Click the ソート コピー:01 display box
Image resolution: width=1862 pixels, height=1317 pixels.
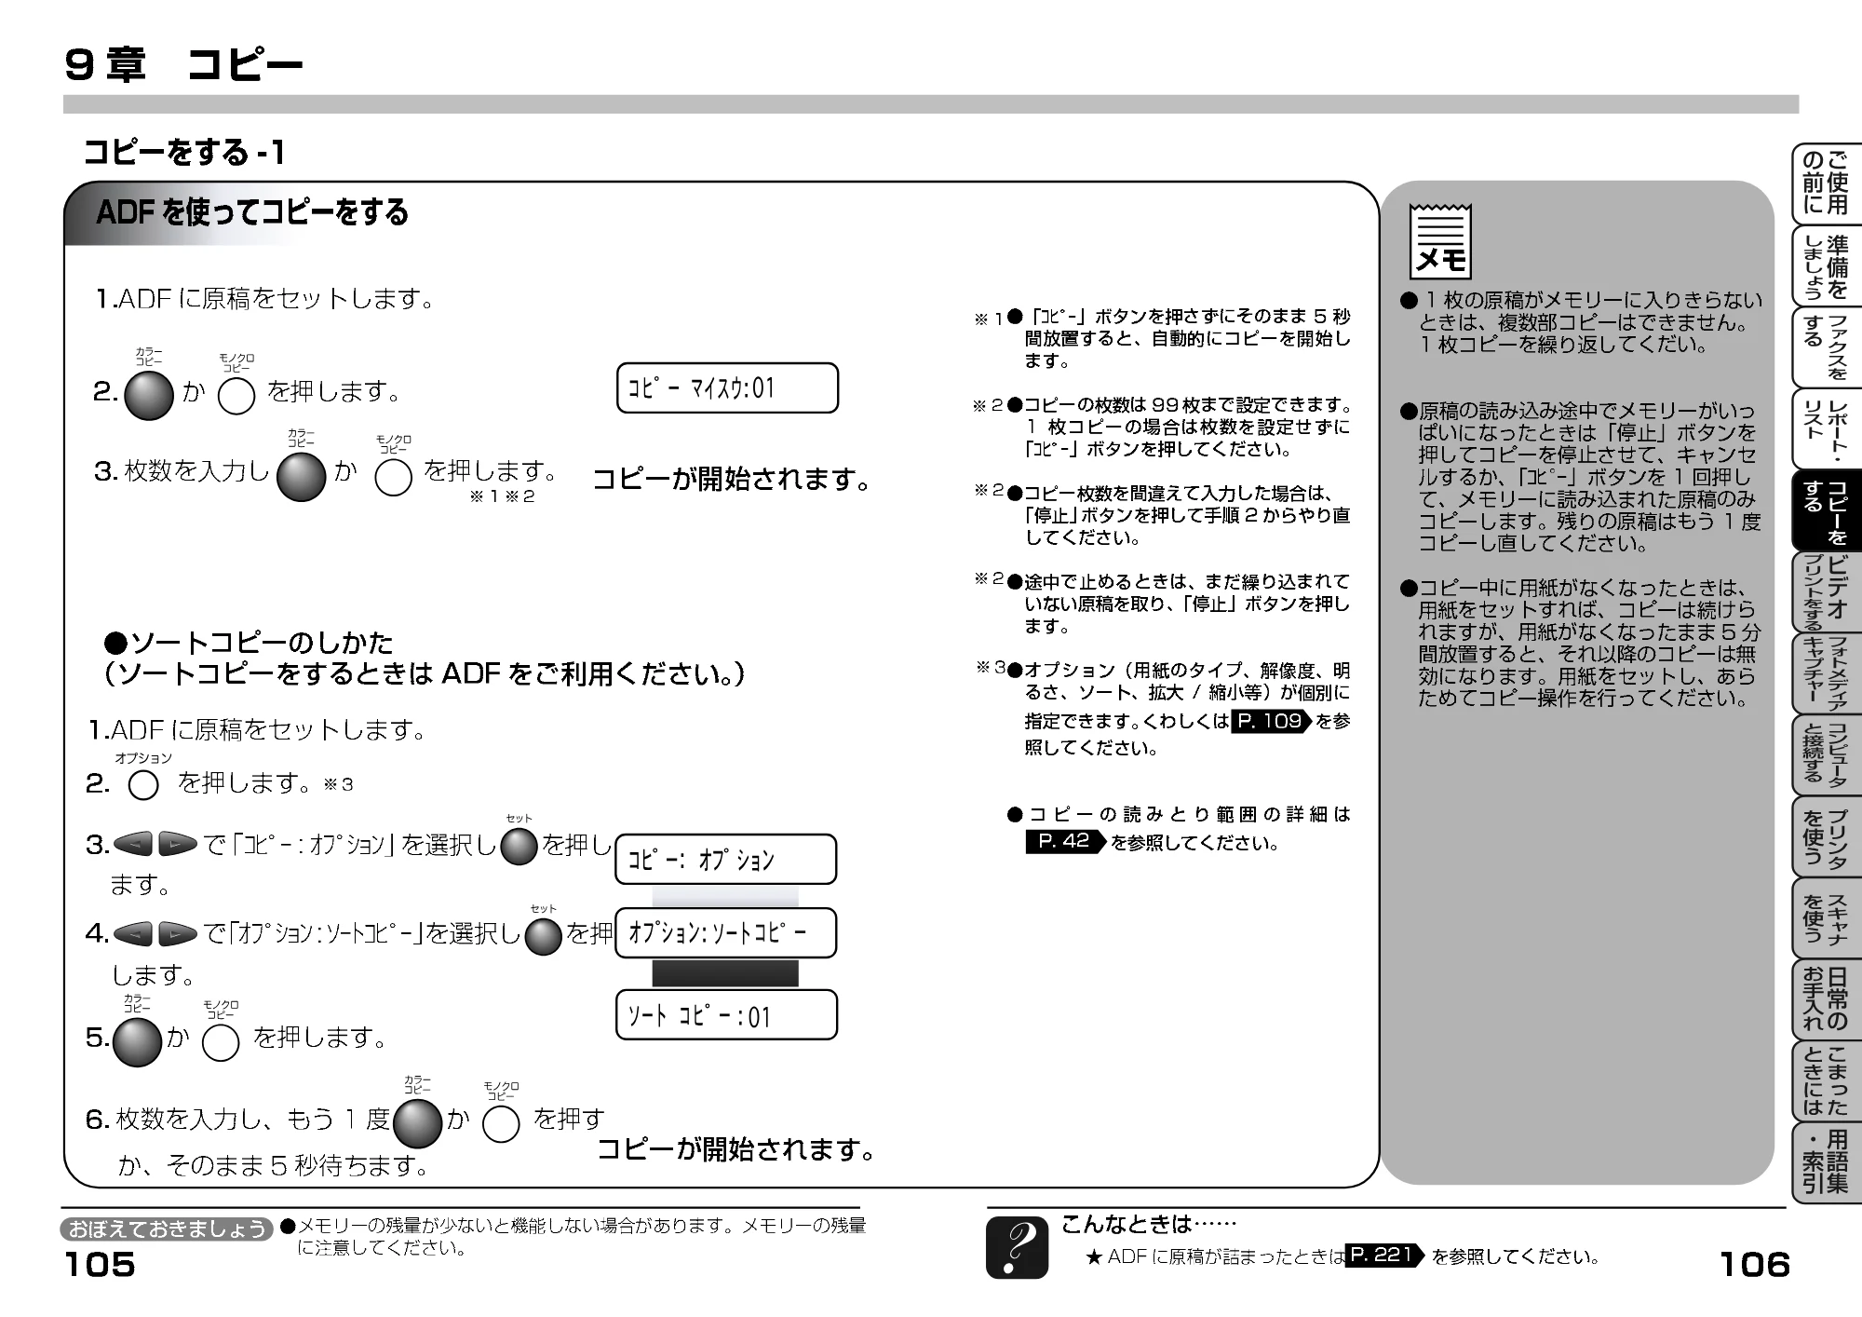pos(725,1015)
